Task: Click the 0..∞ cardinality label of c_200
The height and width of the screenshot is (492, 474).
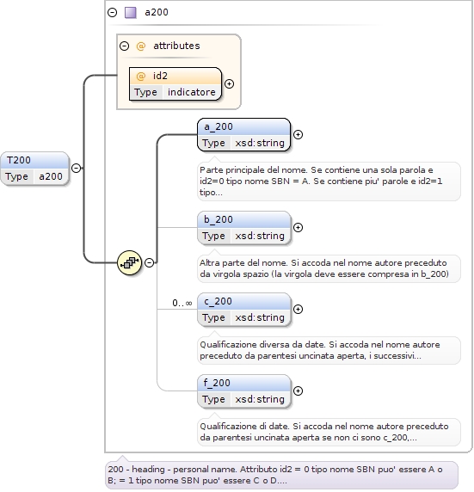Action: click(182, 303)
